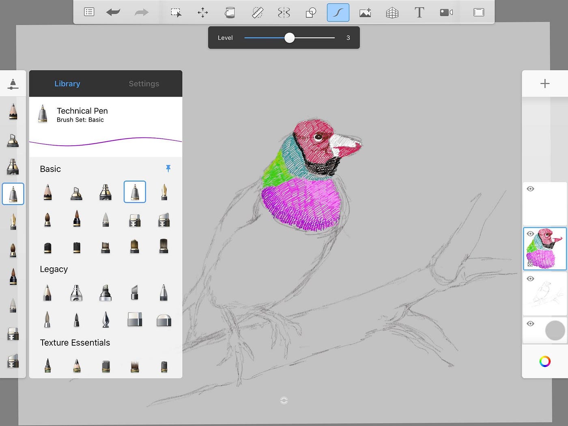Import an image onto the canvas
The height and width of the screenshot is (426, 568).
click(365, 12)
